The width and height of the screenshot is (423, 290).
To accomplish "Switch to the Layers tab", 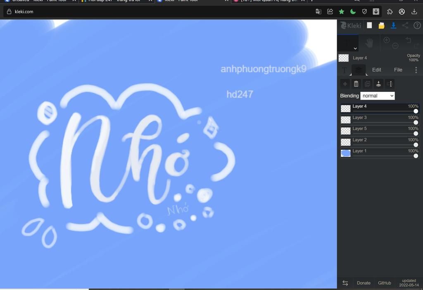I will pyautogui.click(x=359, y=70).
